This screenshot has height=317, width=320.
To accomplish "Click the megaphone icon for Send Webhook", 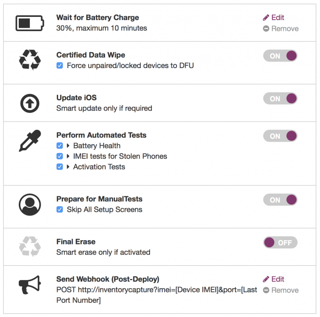I will coord(30,285).
